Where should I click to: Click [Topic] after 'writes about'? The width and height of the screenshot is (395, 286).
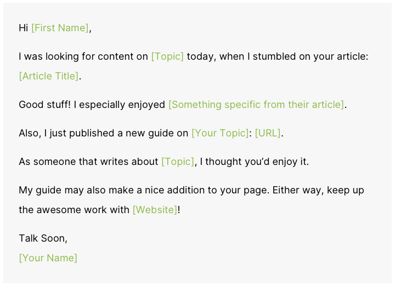pos(178,162)
